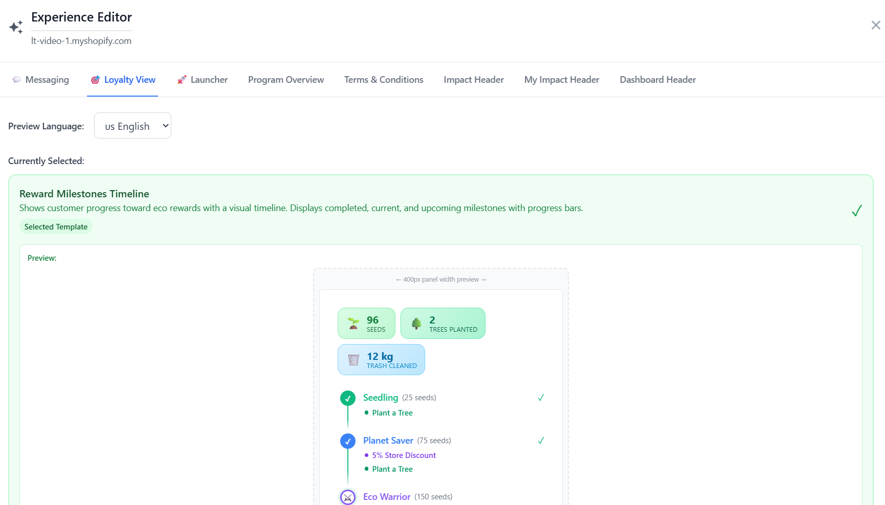Switch to the Terms & Conditions tab
885x505 pixels.
[384, 80]
